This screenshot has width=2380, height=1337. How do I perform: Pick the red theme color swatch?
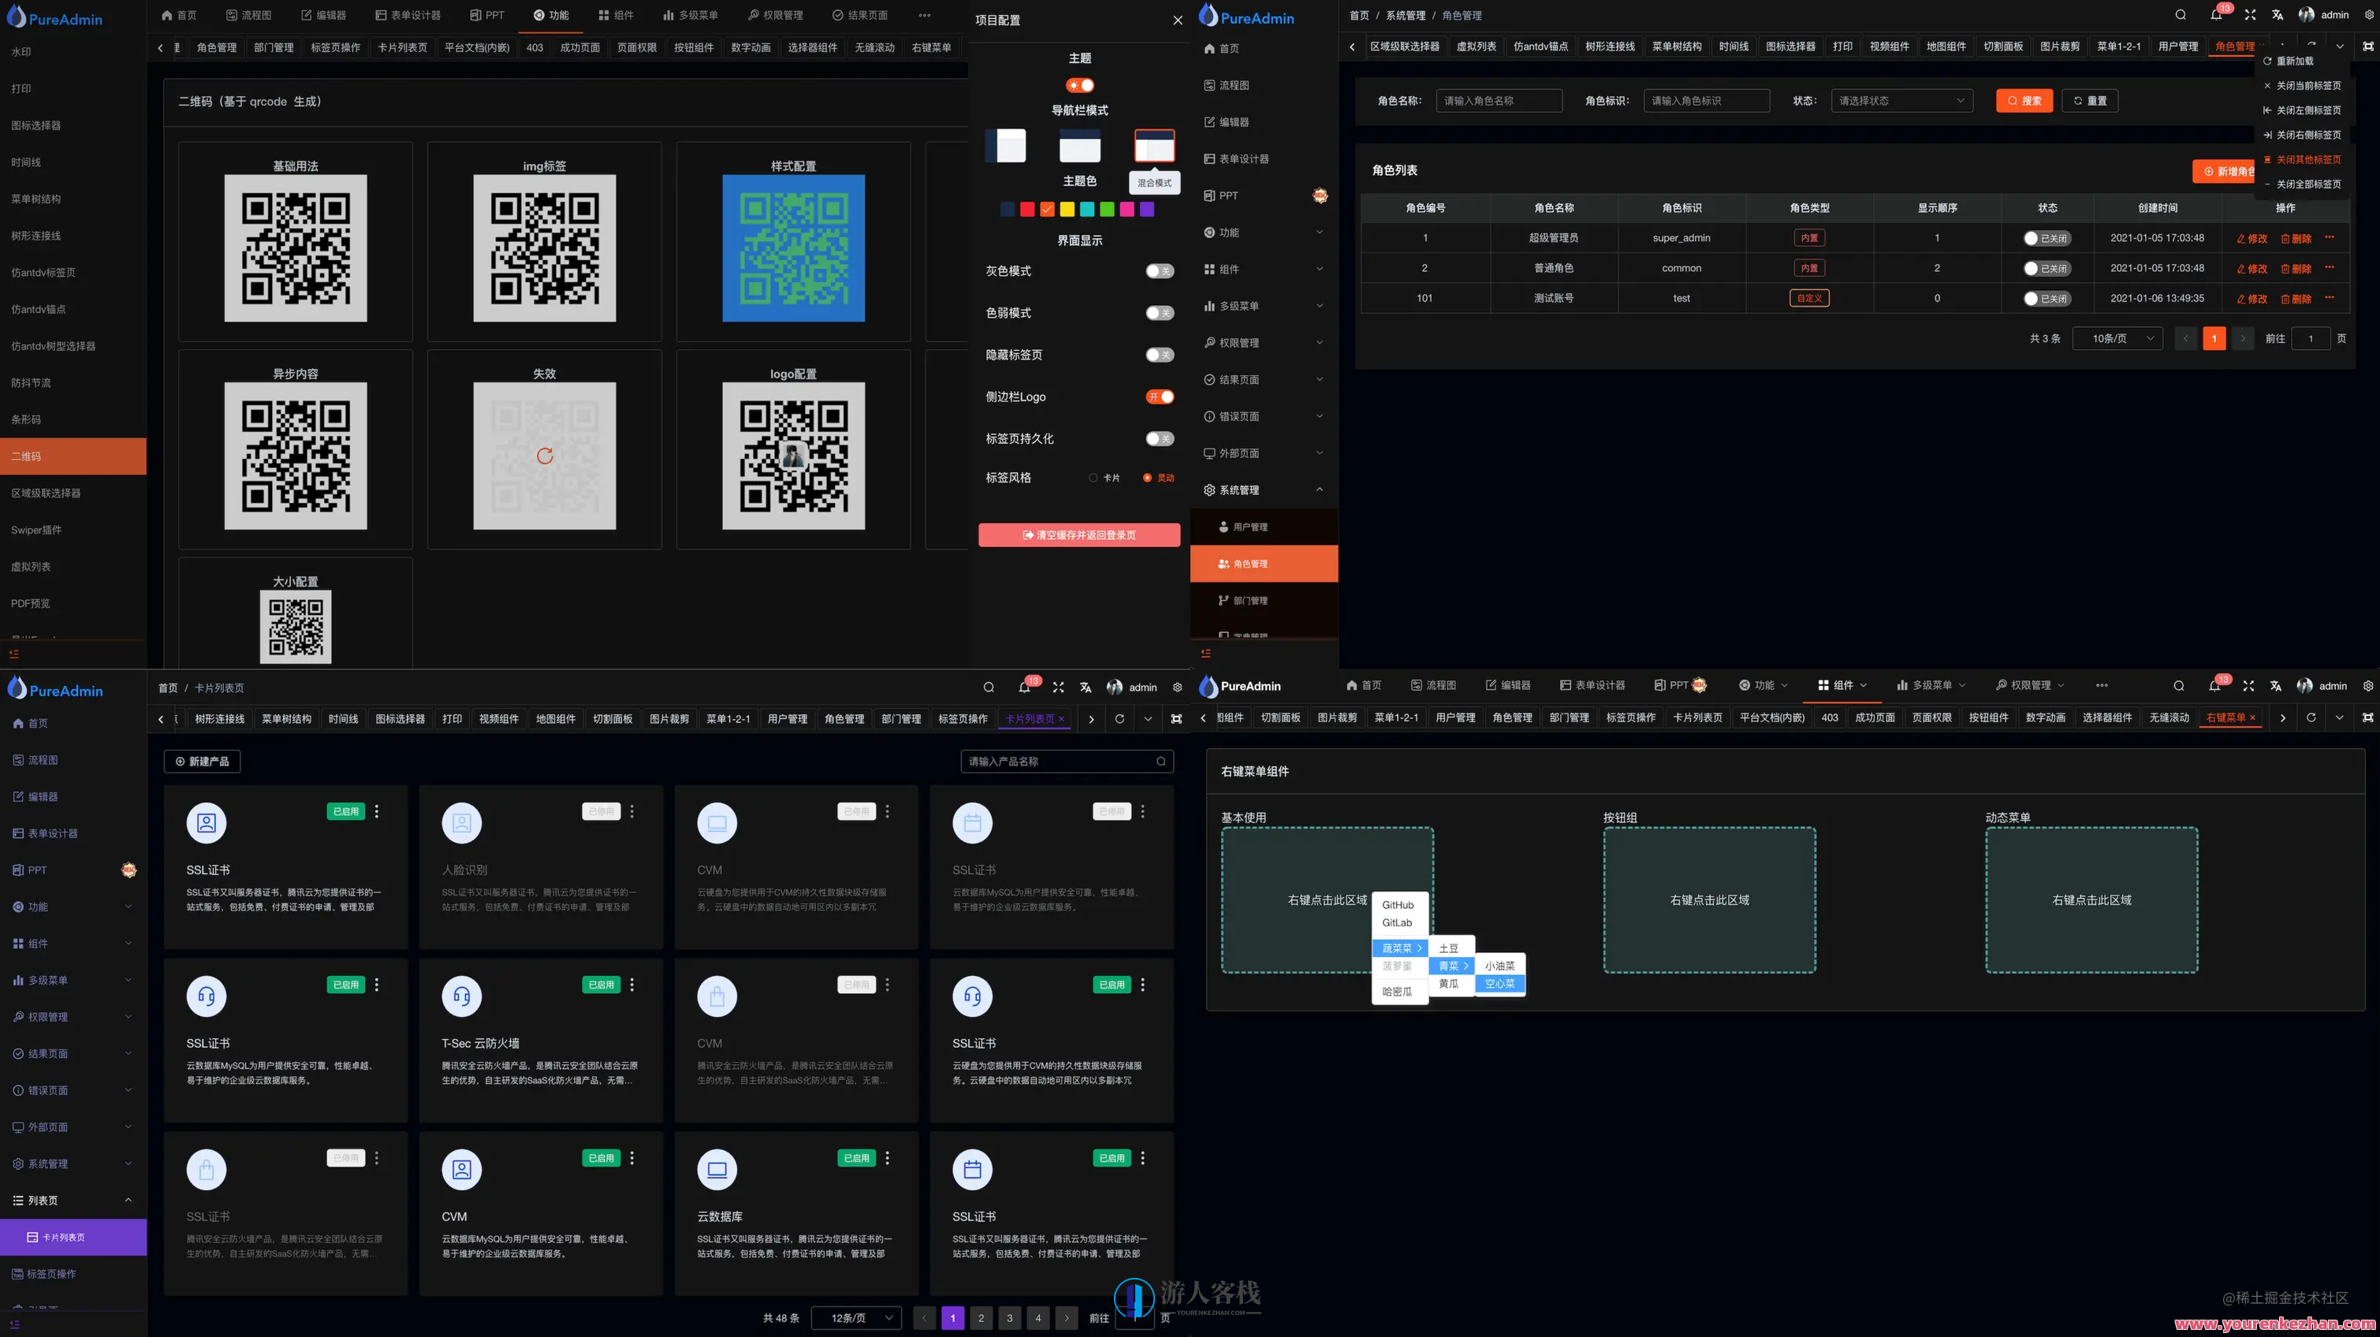(1026, 209)
